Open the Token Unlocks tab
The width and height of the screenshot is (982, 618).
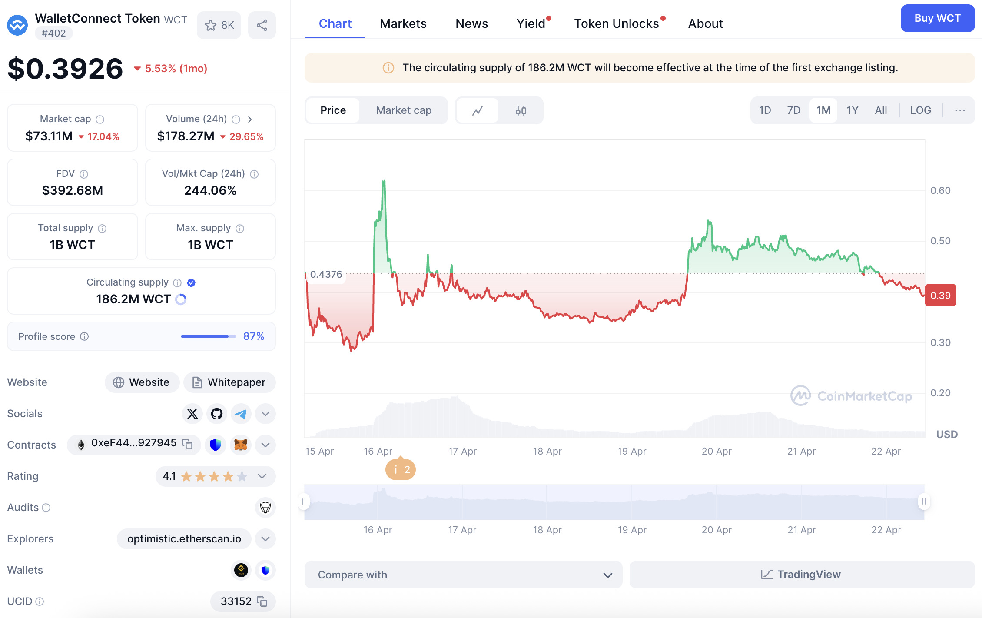tap(616, 23)
